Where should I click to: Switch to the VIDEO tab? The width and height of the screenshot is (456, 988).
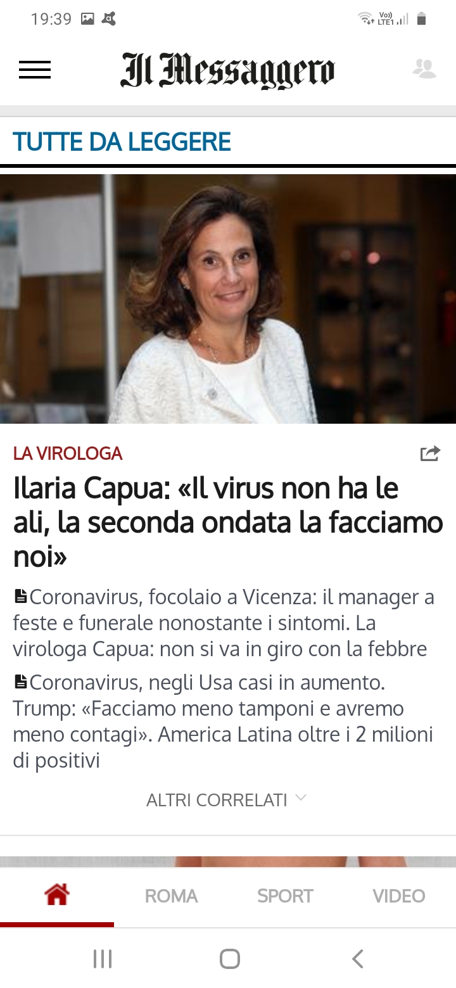399,896
